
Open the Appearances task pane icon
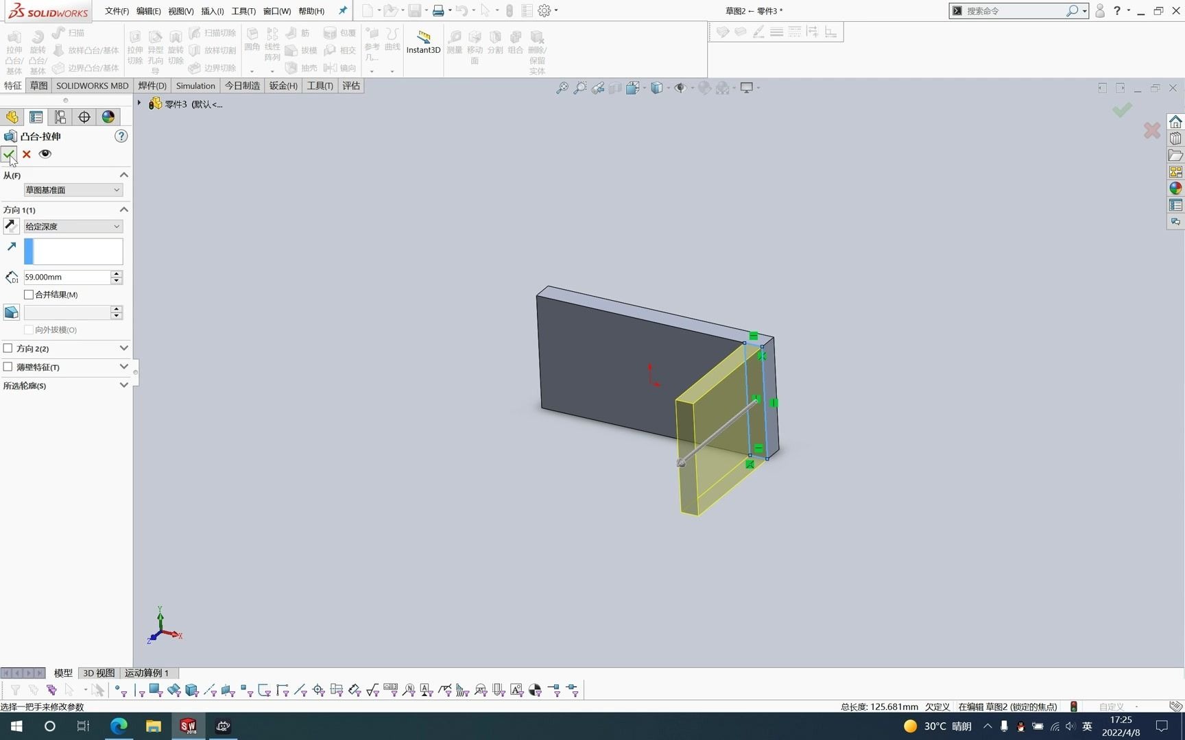pyautogui.click(x=1175, y=188)
